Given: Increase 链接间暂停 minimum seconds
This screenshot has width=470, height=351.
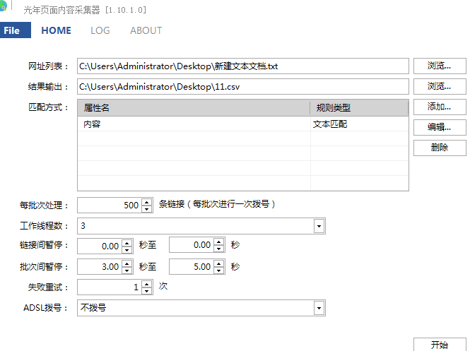Looking at the screenshot, I should click(127, 243).
